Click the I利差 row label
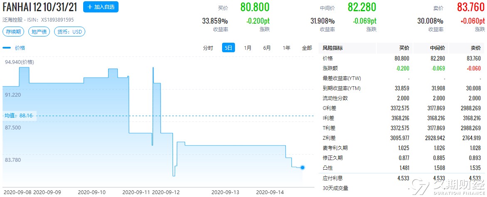The height and width of the screenshot is (197, 487). click(x=329, y=118)
